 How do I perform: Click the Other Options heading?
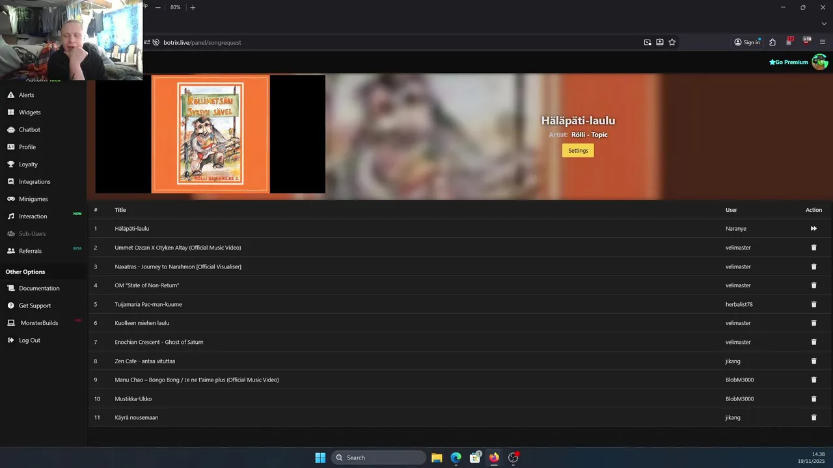25,272
